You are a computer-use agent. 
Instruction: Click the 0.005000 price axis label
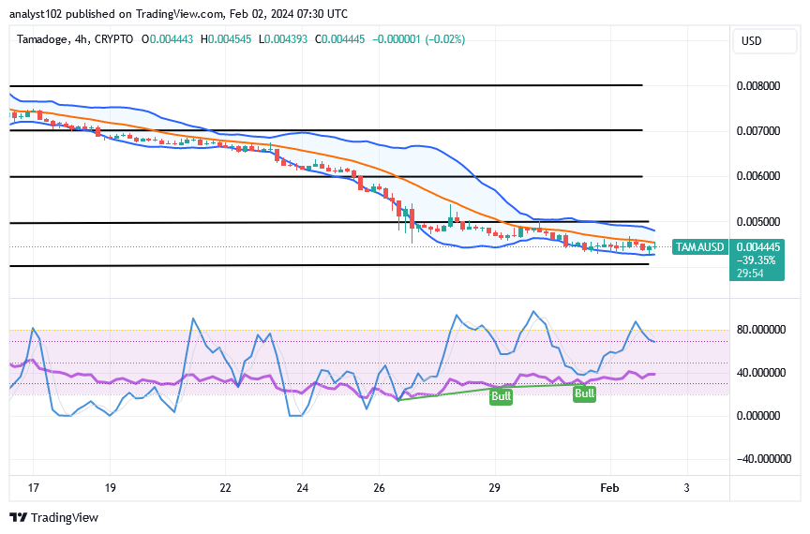757,221
